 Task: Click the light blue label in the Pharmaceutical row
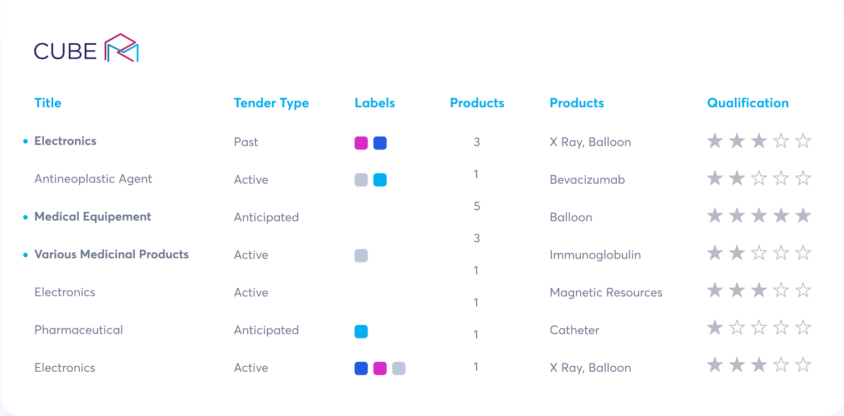361,331
